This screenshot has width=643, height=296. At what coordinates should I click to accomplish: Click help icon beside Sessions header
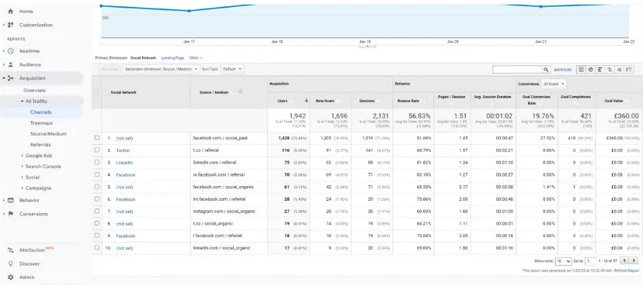coord(378,100)
